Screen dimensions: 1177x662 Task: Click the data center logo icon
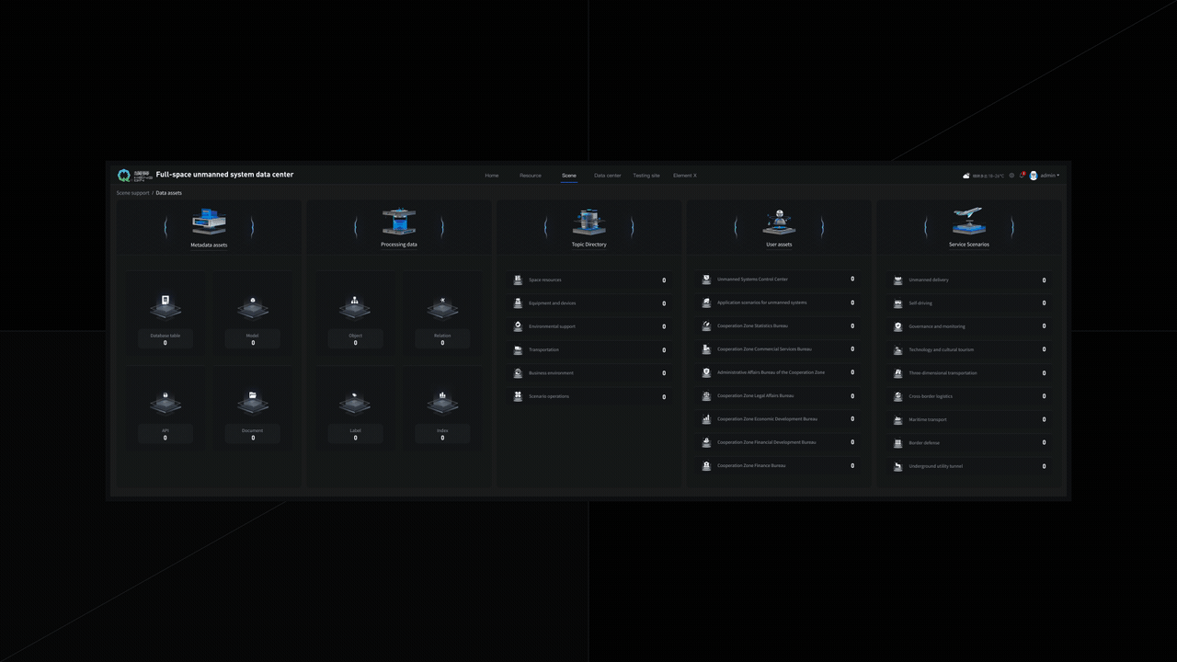pos(124,175)
